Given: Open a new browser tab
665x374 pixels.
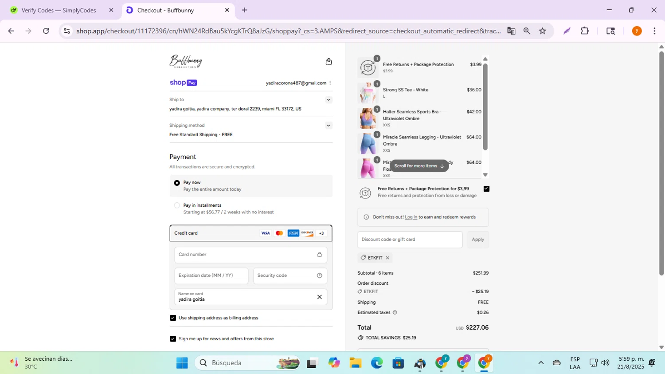Looking at the screenshot, I should (244, 10).
